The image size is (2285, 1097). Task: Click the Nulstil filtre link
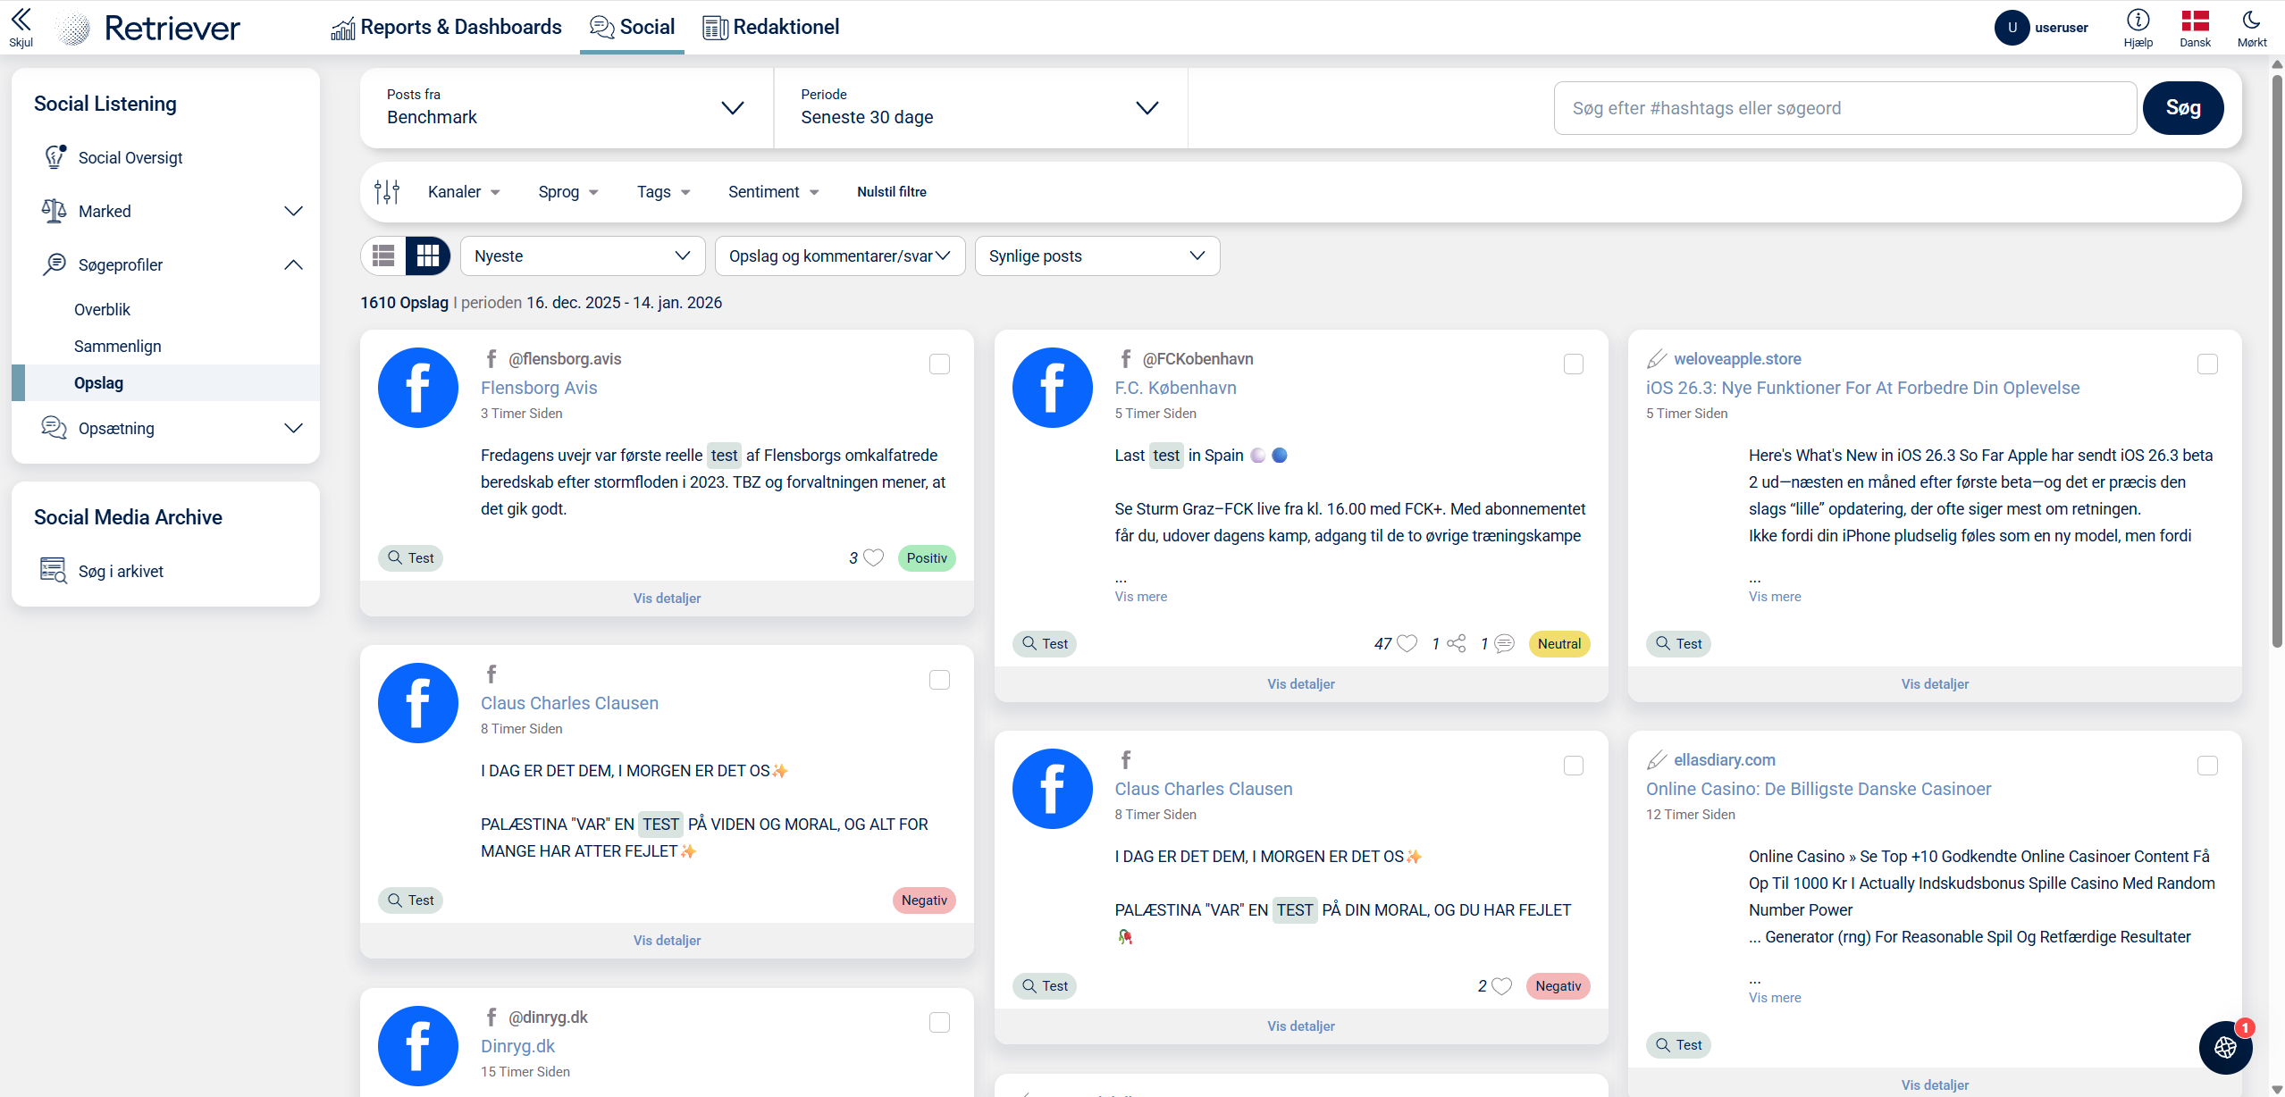[x=891, y=192]
